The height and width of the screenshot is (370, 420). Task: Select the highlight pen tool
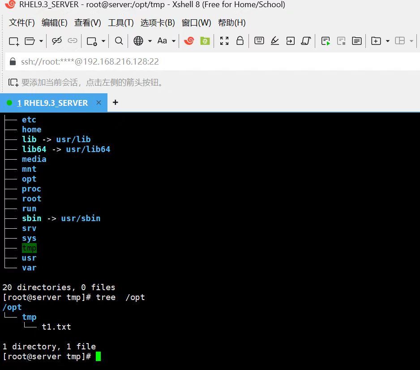[275, 41]
